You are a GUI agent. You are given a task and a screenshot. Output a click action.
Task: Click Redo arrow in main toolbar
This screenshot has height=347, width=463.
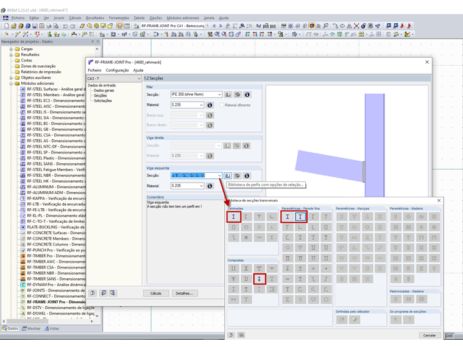(72, 26)
